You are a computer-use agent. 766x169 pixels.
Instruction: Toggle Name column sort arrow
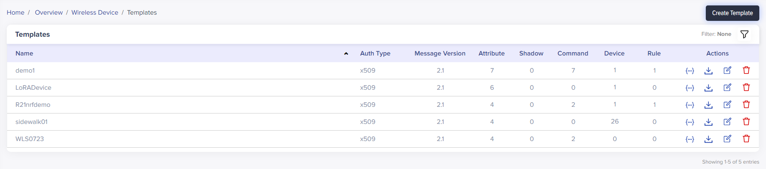(x=346, y=53)
